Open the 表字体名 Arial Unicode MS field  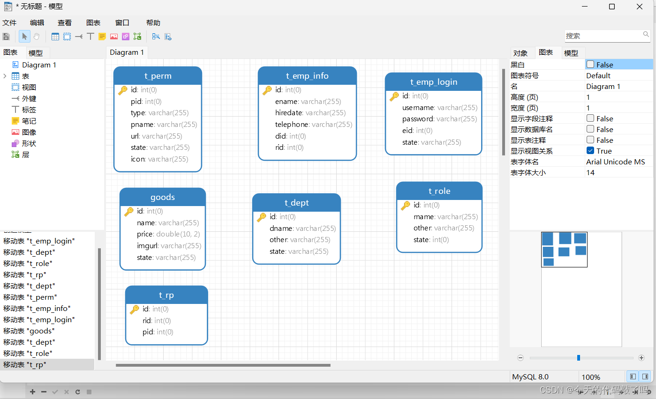click(x=619, y=162)
